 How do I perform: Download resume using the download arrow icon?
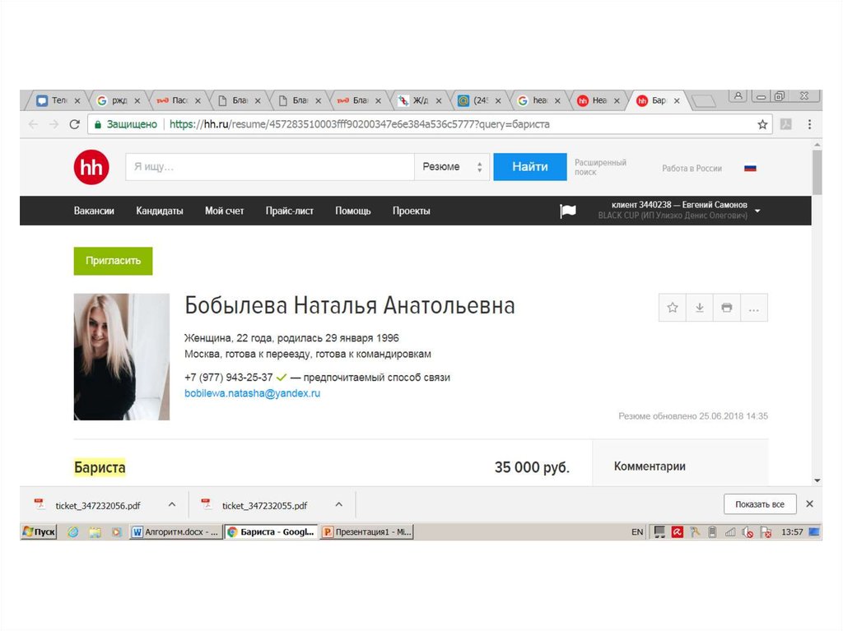[x=700, y=308]
